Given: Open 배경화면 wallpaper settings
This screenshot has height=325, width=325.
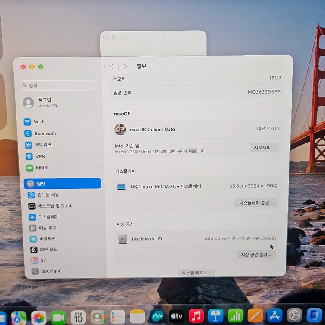Looking at the screenshot, I should click(x=43, y=239).
